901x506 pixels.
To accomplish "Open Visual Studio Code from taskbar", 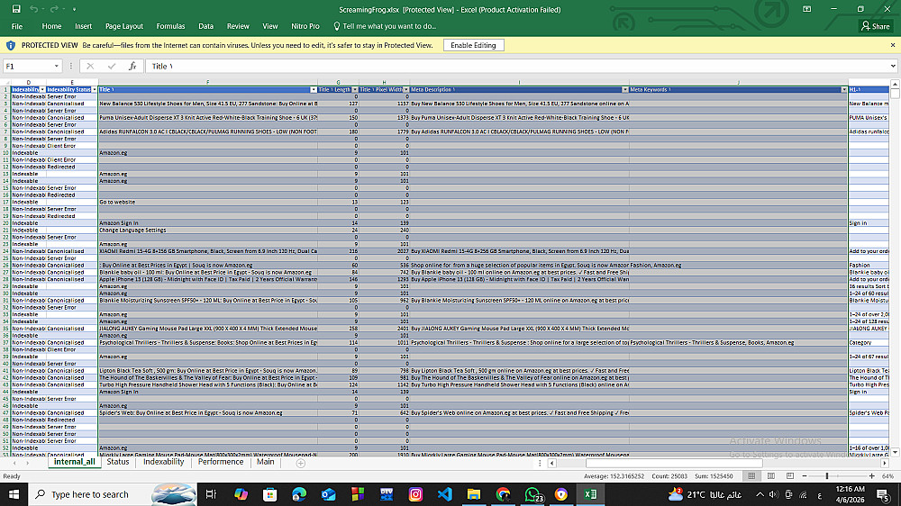I will coord(444,494).
